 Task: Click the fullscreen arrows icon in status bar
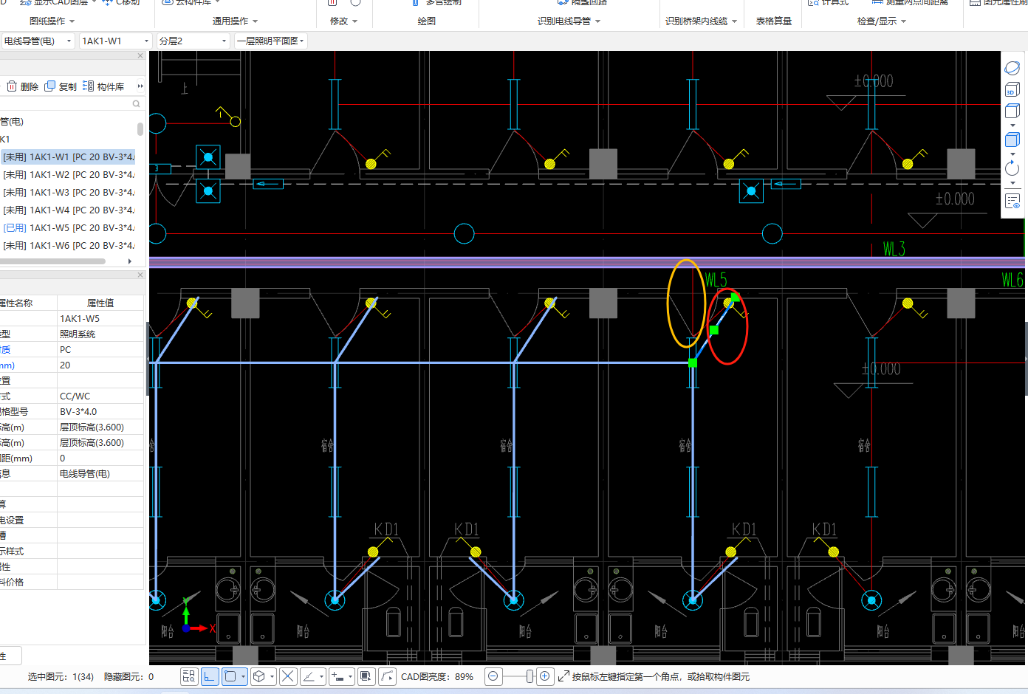(x=563, y=676)
